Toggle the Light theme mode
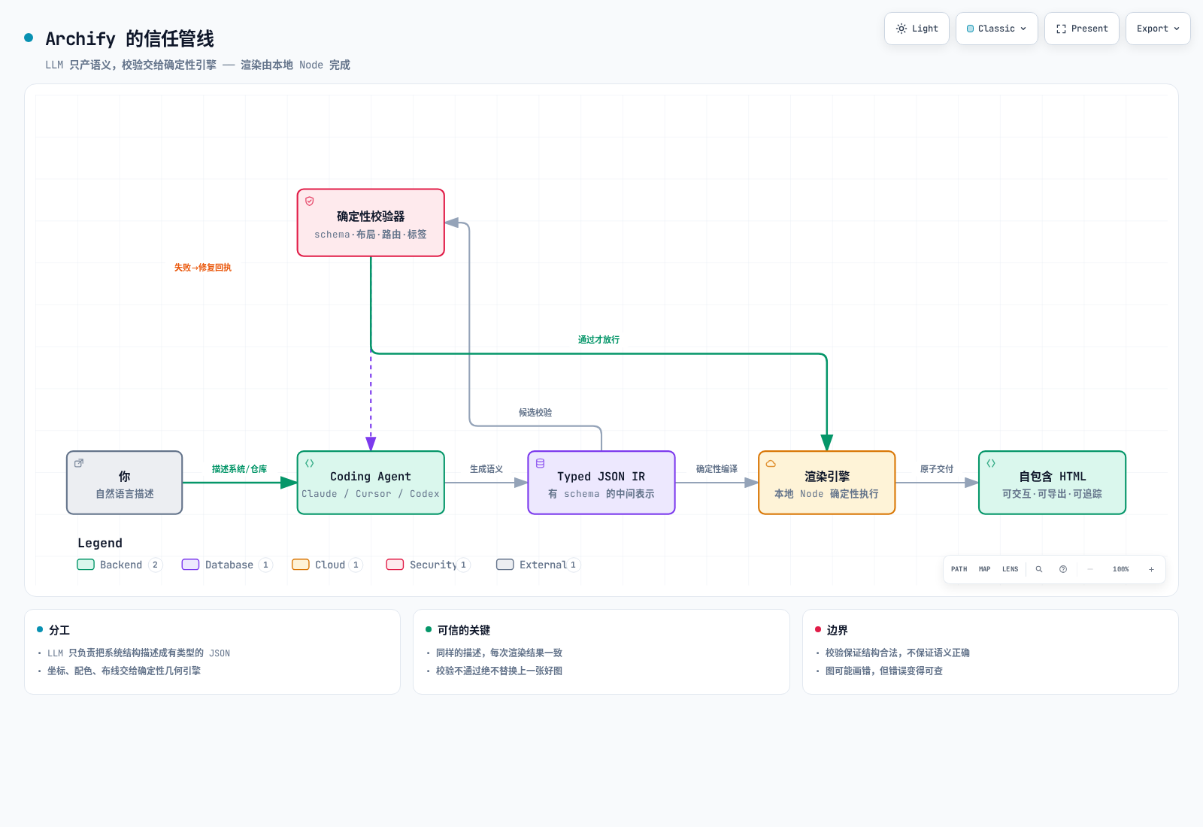The image size is (1203, 827). (x=917, y=29)
